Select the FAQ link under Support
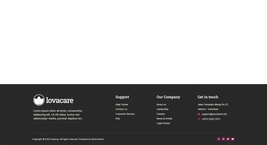267x145 pixels. 117,119
